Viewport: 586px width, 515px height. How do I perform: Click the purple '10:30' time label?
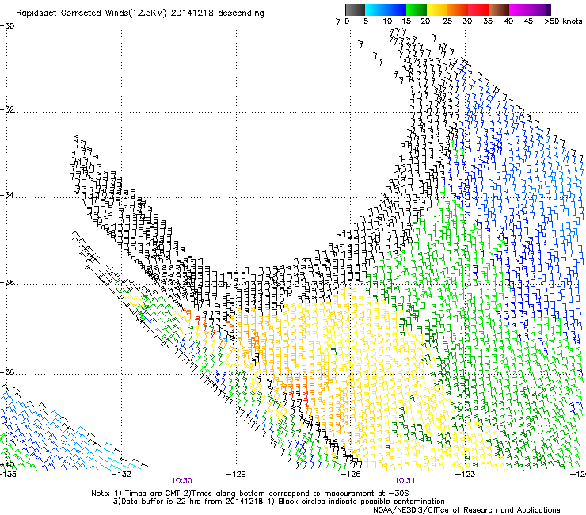click(x=181, y=481)
